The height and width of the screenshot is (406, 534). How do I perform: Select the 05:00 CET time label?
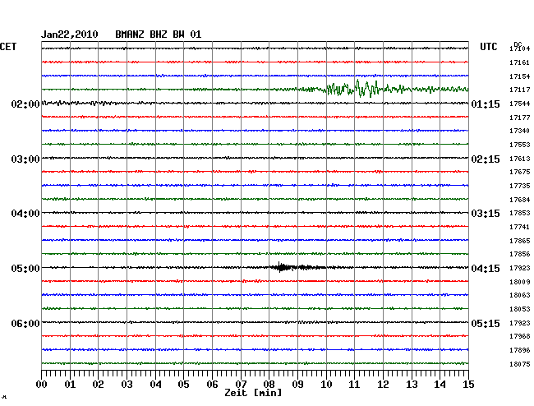pos(25,269)
